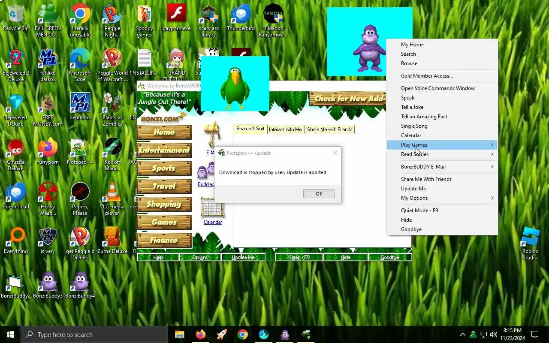
Task: Open the BonziBuddy3 desktop icon
Action: pos(48,285)
